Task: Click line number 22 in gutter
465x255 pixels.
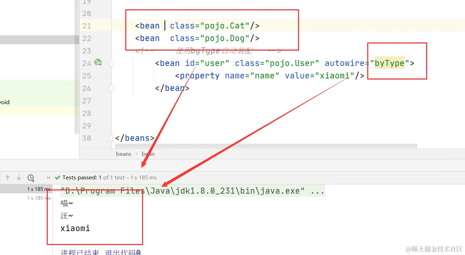Action: 87,39
